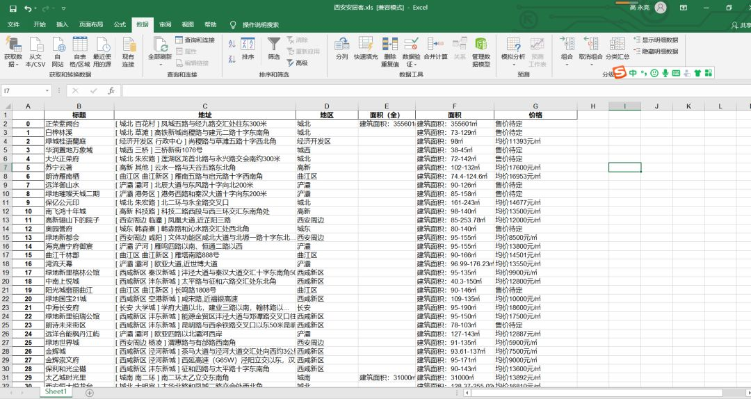Screen dimensions: 751x399
Task: Click the Save icon in quick access toolbar
Action: [13, 8]
